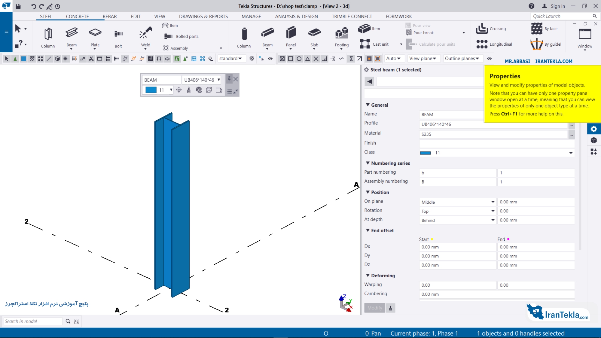
Task: Open On plane Middle dropdown
Action: coord(458,202)
